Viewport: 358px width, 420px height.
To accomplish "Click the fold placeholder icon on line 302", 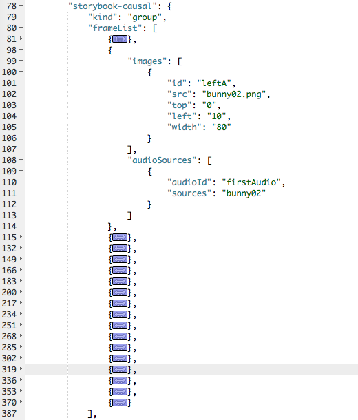I will tap(120, 359).
